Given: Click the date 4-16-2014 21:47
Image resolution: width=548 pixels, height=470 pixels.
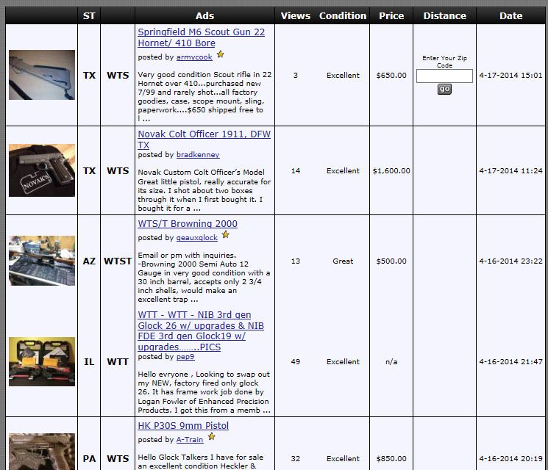Looking at the screenshot, I should [511, 362].
